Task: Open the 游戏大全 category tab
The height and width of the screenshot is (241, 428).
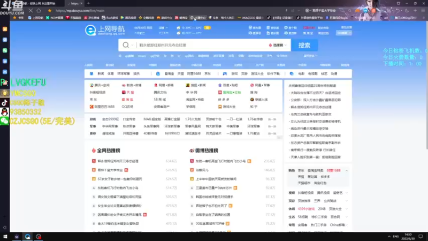Action: tap(257, 74)
